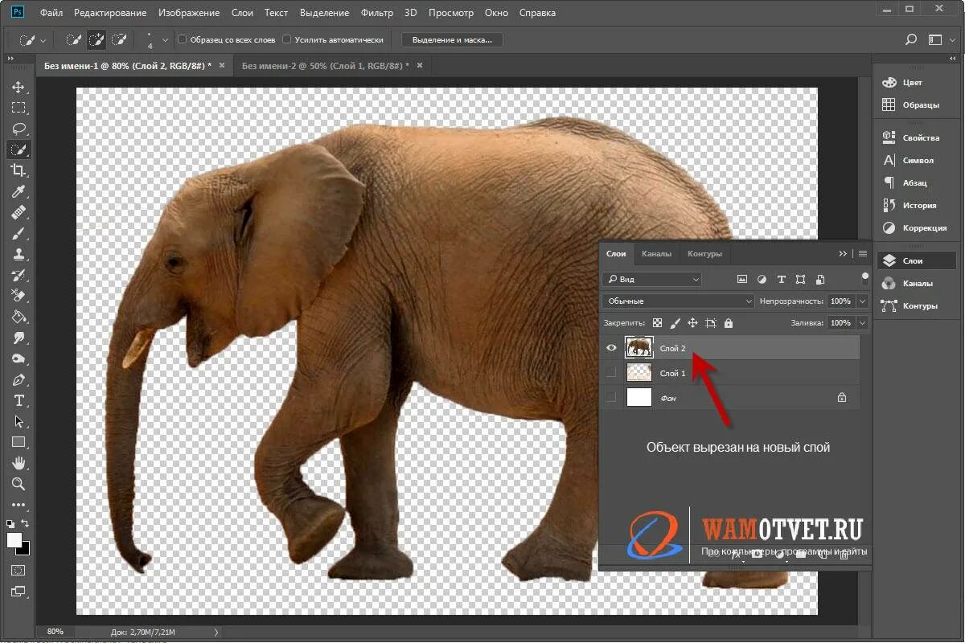The image size is (965, 643).
Task: Switch to the Каналы tab in Layers panel
Action: [x=656, y=253]
